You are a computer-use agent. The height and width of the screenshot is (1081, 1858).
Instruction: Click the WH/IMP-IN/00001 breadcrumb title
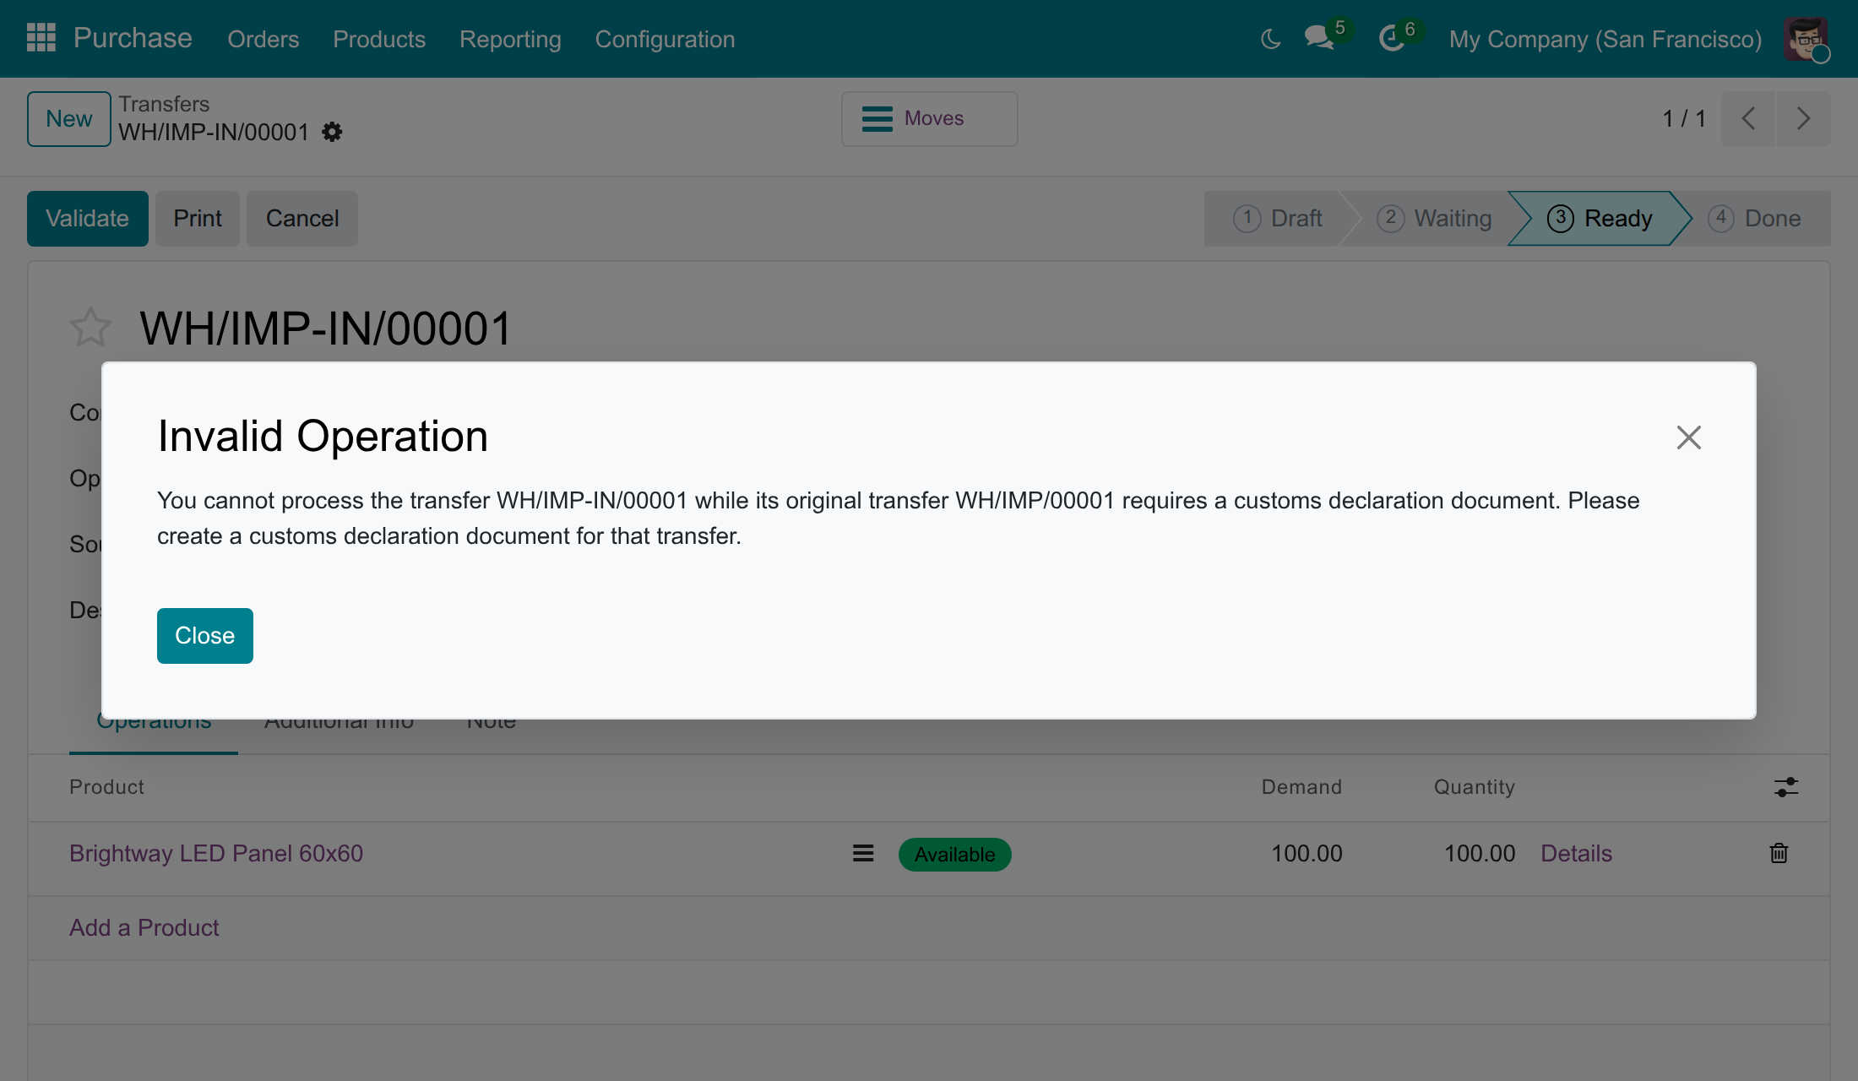(x=214, y=133)
